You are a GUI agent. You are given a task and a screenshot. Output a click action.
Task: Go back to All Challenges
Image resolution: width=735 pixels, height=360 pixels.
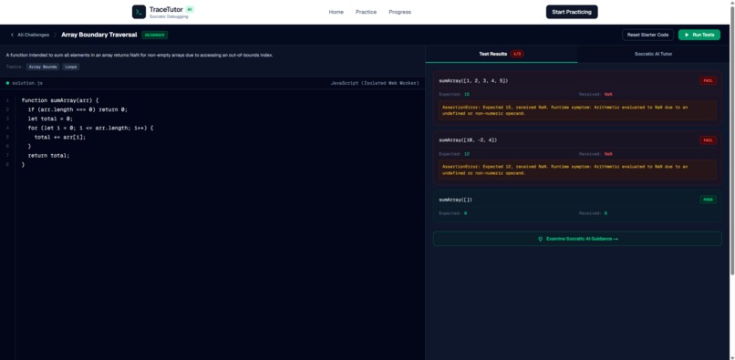(x=29, y=35)
